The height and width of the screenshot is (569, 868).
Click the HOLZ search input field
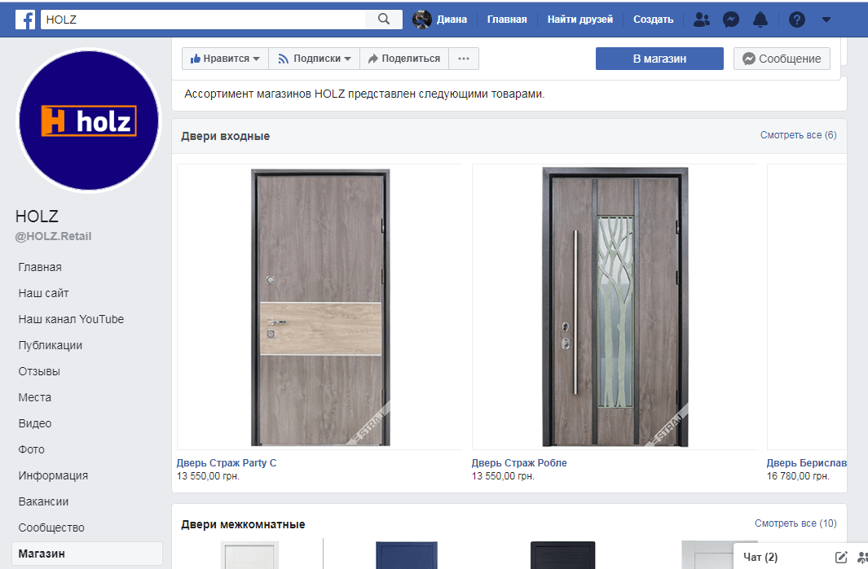[203, 20]
